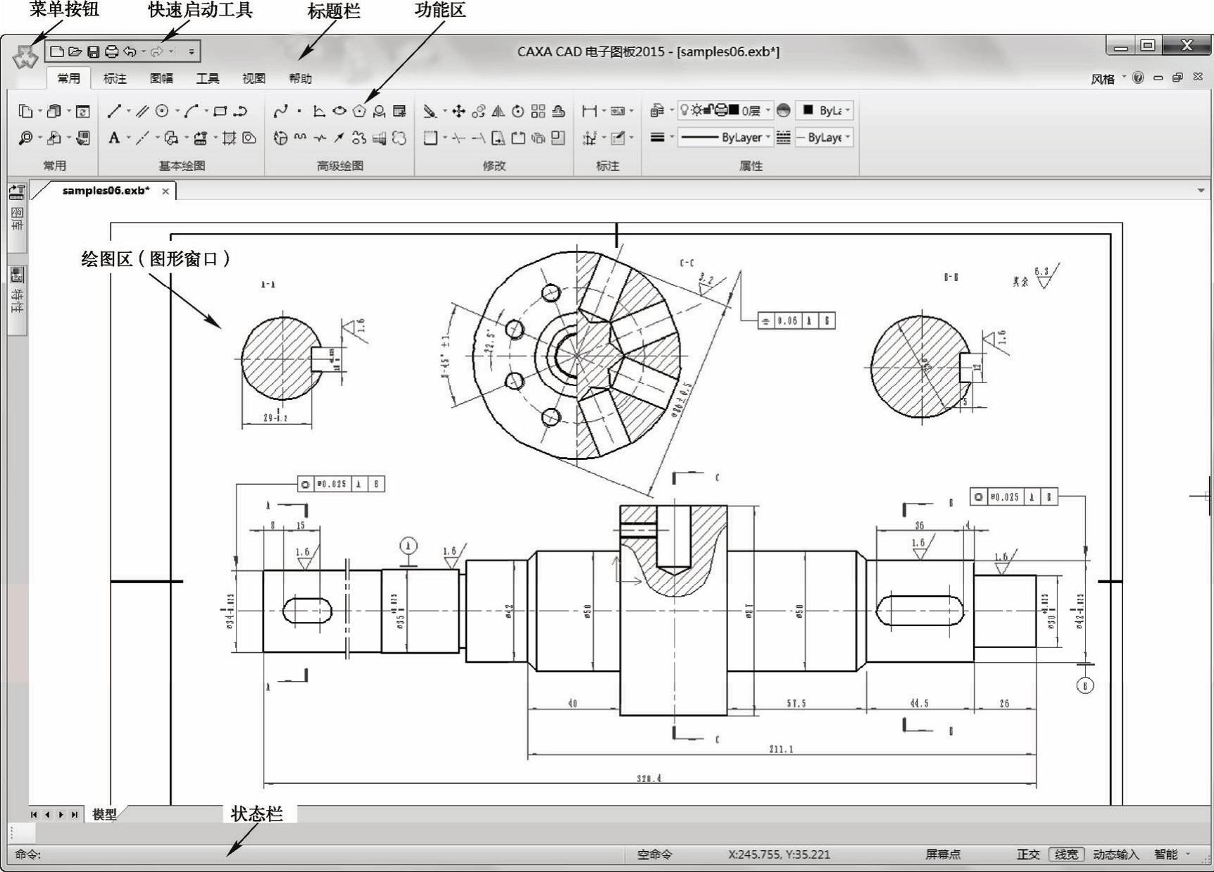Viewport: 1214px width, 872px height.
Task: Select the Parallel lines tool
Action: (142, 111)
